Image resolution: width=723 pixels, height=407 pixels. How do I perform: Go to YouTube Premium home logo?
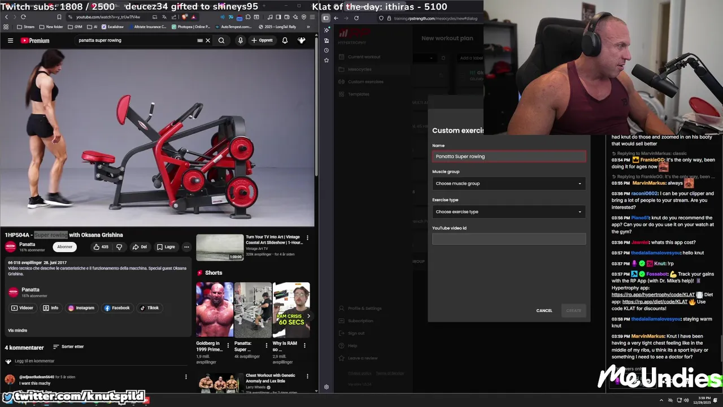tap(35, 40)
